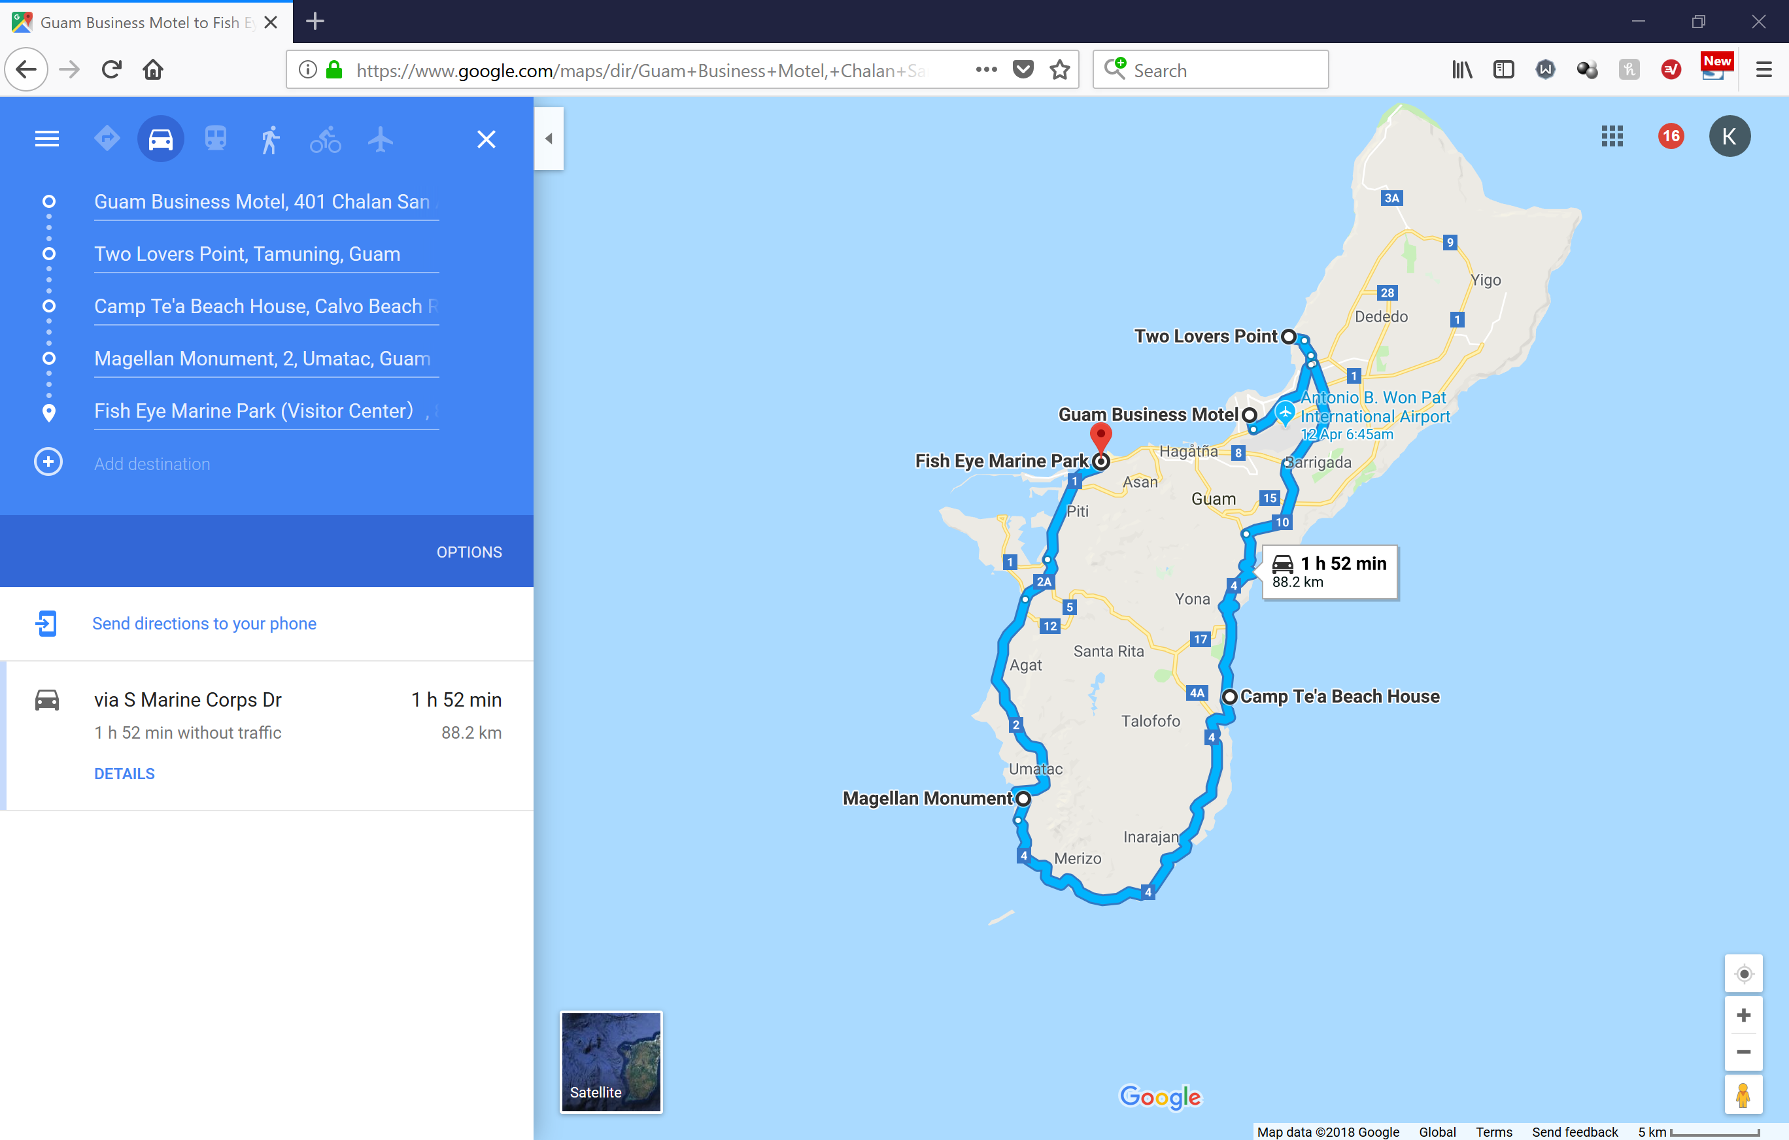Select best travel mode icon
The height and width of the screenshot is (1140, 1789).
107,139
